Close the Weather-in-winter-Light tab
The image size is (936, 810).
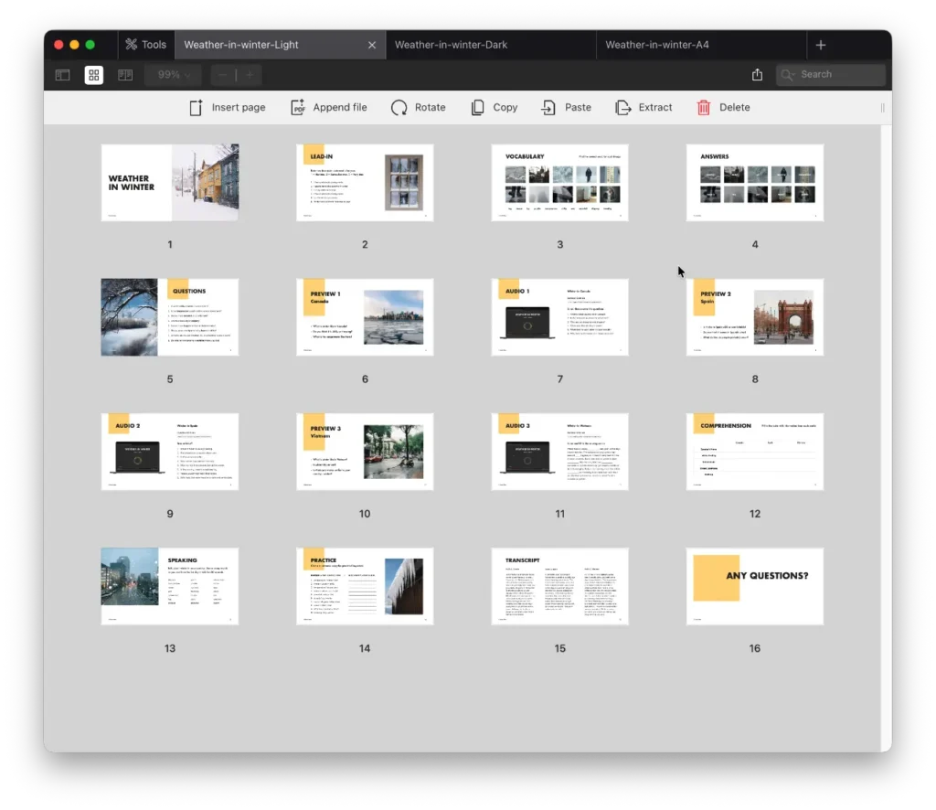[x=372, y=45]
